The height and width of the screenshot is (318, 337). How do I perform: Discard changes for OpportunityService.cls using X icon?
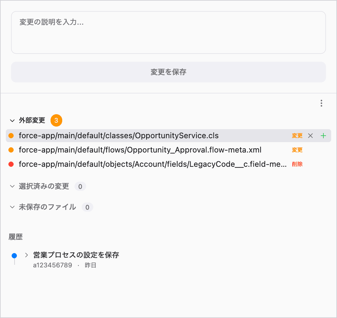[310, 136]
